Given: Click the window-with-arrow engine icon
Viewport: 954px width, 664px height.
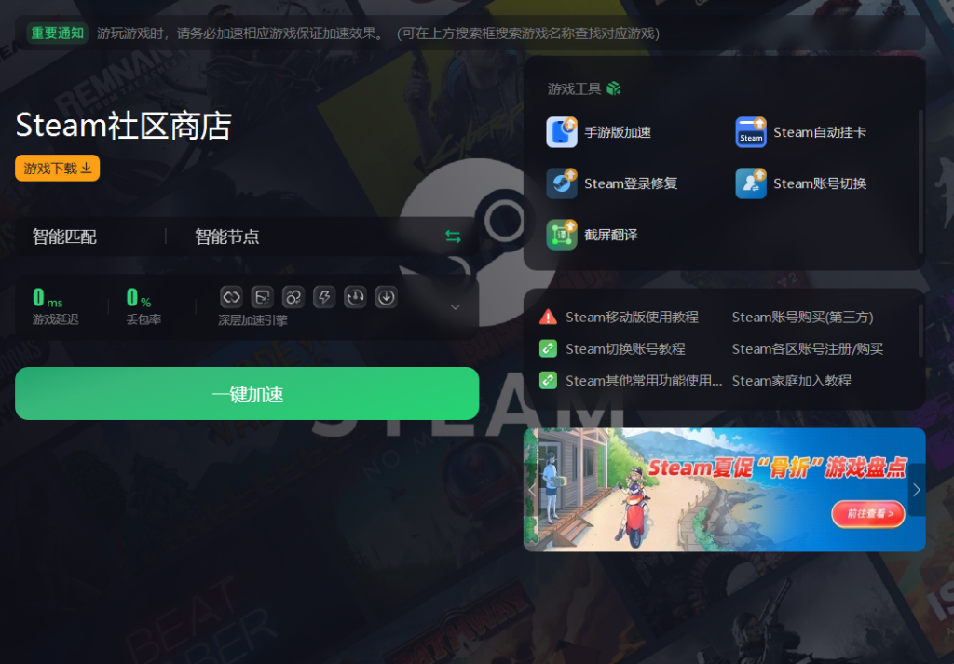Looking at the screenshot, I should tap(262, 297).
